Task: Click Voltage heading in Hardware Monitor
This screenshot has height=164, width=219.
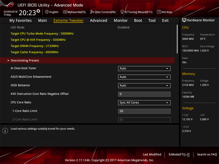Action: (x=188, y=108)
